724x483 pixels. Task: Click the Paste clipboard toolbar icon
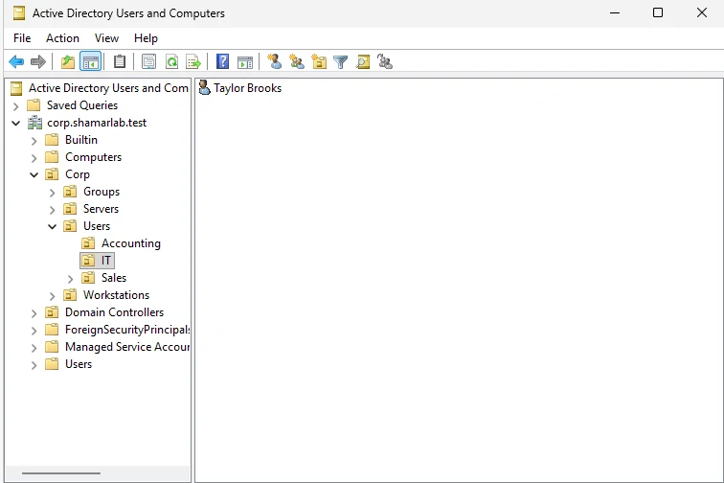[120, 61]
